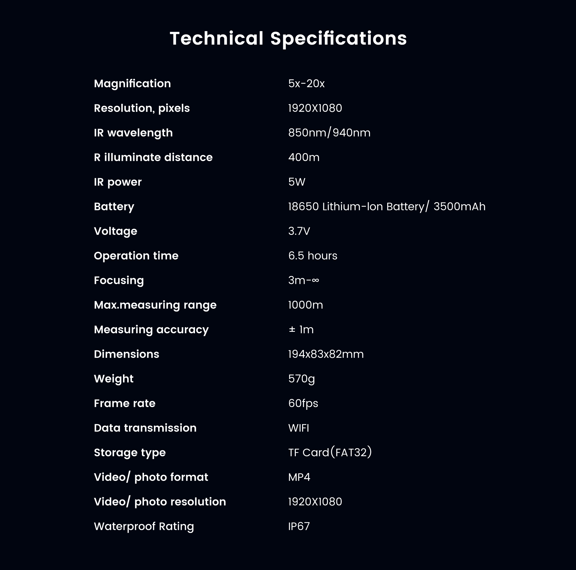Image resolution: width=576 pixels, height=570 pixels.
Task: Click the Voltage label
Action: 115,231
